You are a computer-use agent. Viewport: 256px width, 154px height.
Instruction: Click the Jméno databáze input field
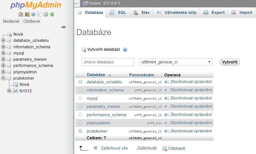pyautogui.click(x=108, y=62)
